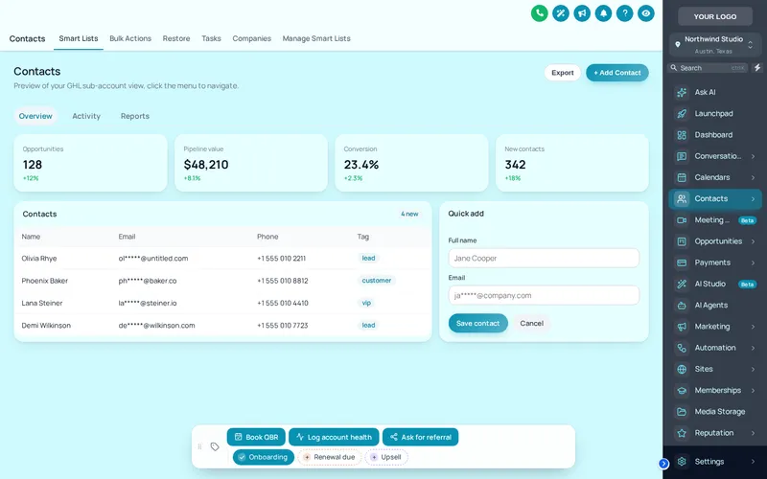The image size is (767, 479).
Task: Open the Tasks tab
Action: coord(211,38)
